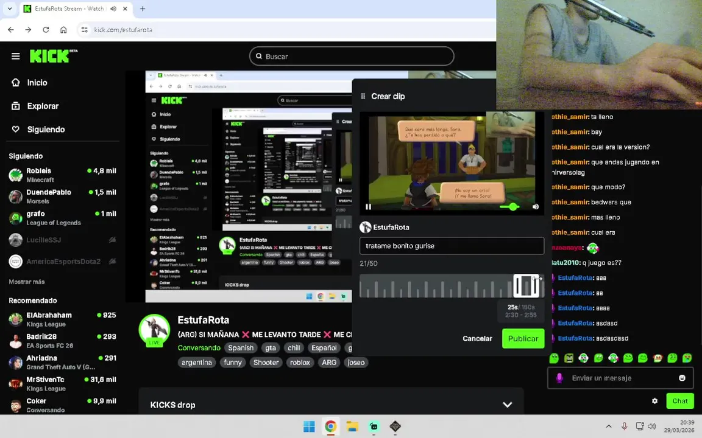Open a new browser tab
This screenshot has width=702, height=438.
click(x=143, y=9)
